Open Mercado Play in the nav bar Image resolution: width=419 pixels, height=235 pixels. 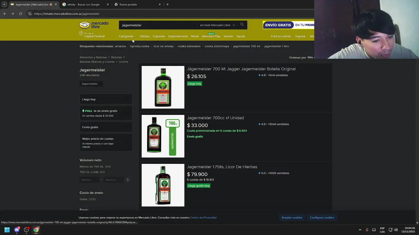coord(211,36)
